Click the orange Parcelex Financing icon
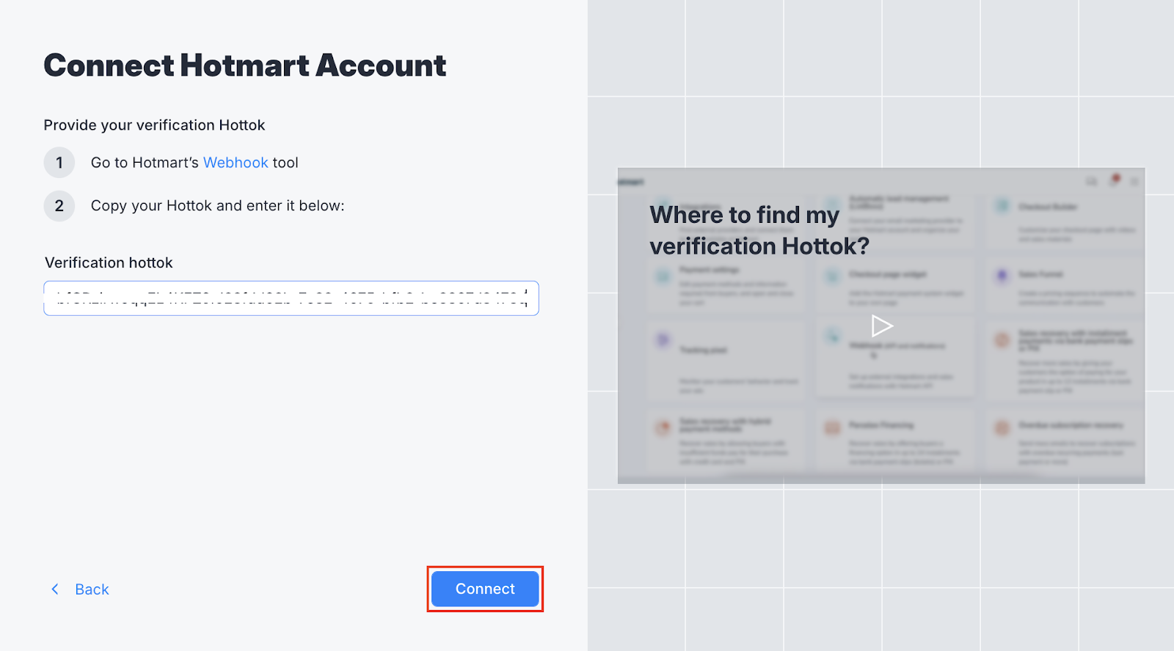The width and height of the screenshot is (1174, 651). point(832,427)
